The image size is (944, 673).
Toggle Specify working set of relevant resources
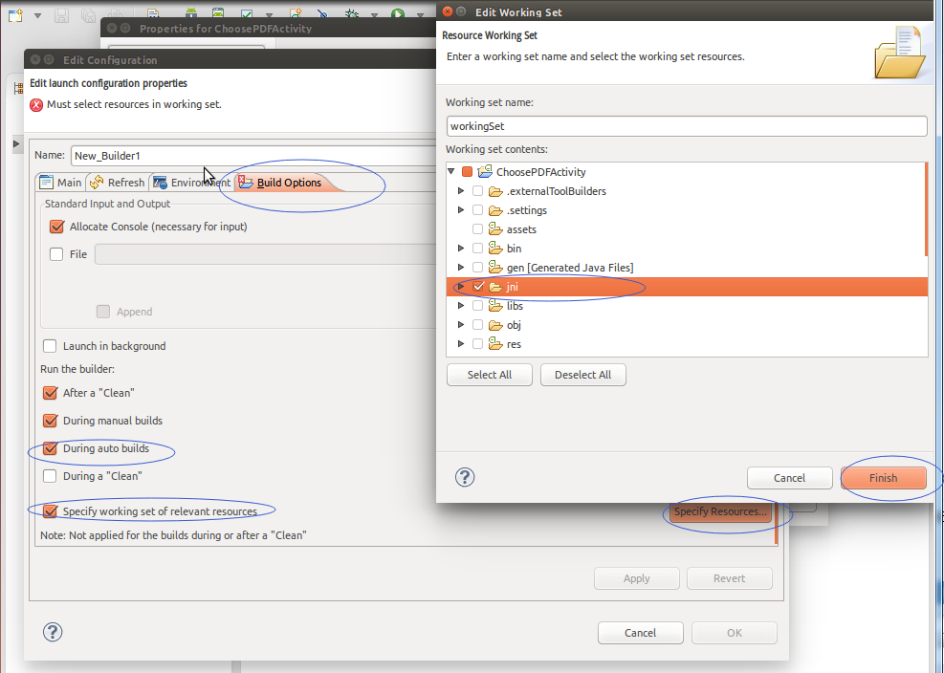pos(50,511)
